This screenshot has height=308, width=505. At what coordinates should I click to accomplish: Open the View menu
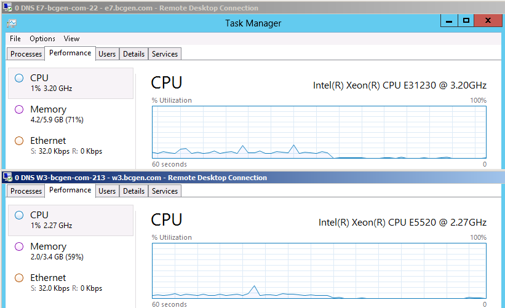pos(71,39)
